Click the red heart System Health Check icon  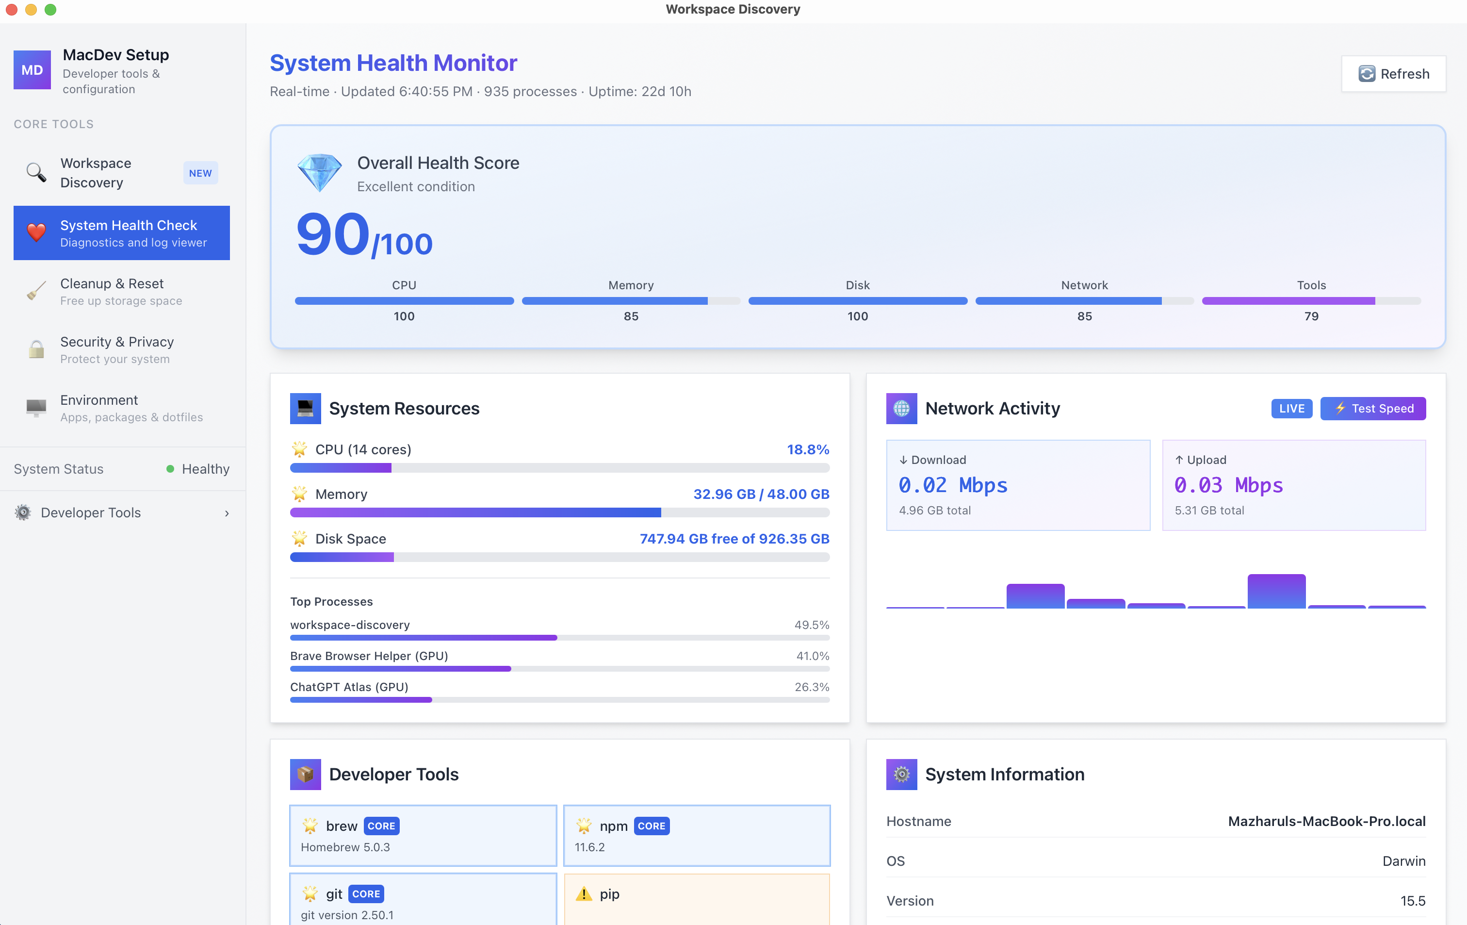36,232
